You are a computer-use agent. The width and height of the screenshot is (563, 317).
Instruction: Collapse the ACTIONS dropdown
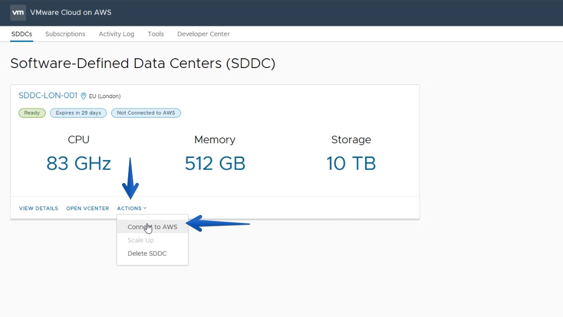pyautogui.click(x=132, y=209)
